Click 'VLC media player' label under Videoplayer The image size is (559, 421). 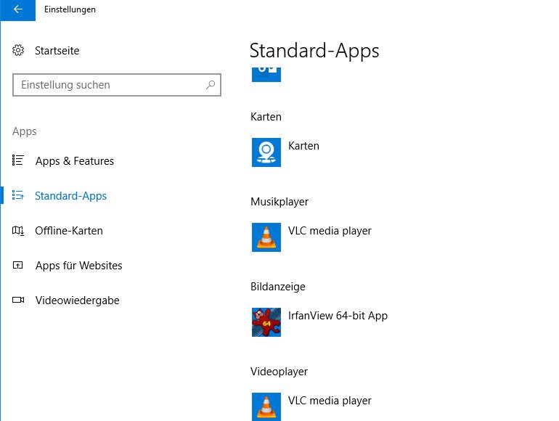point(330,401)
